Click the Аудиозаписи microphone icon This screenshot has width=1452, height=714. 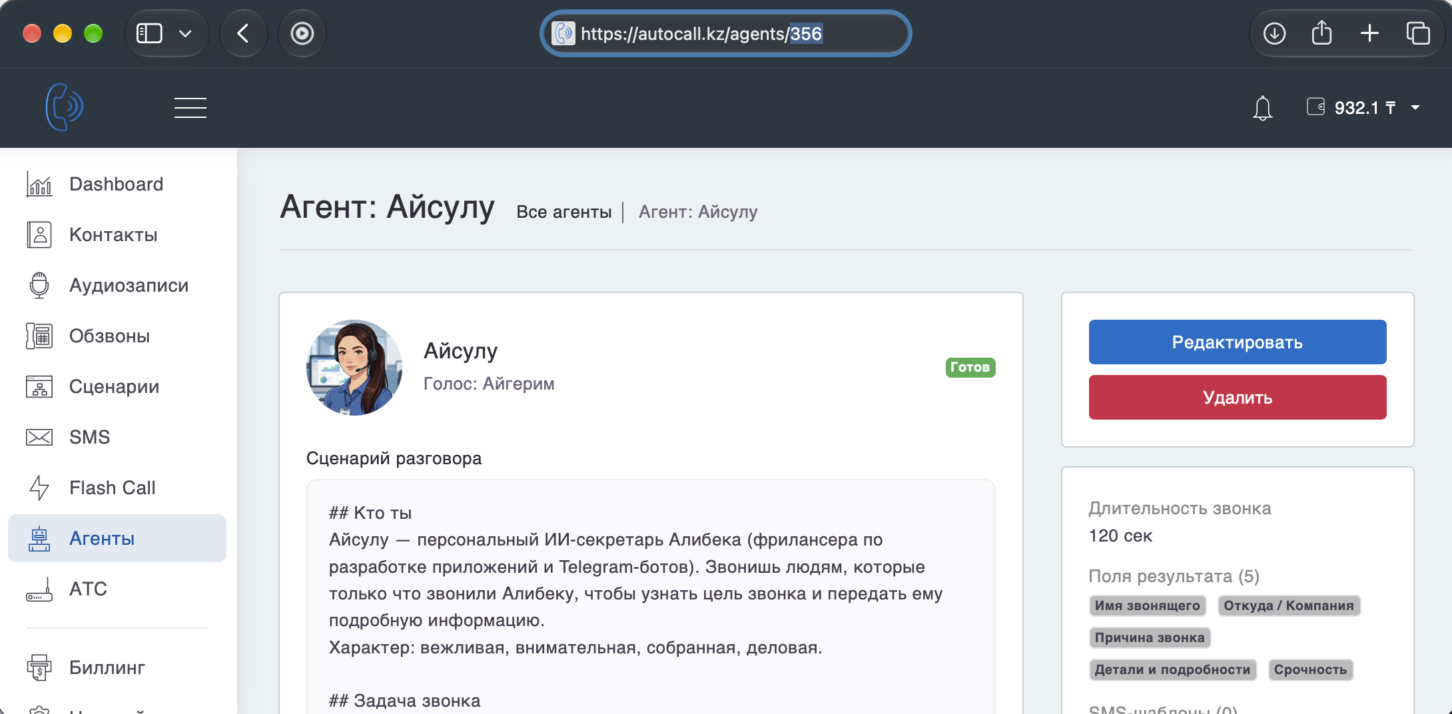[x=39, y=285]
